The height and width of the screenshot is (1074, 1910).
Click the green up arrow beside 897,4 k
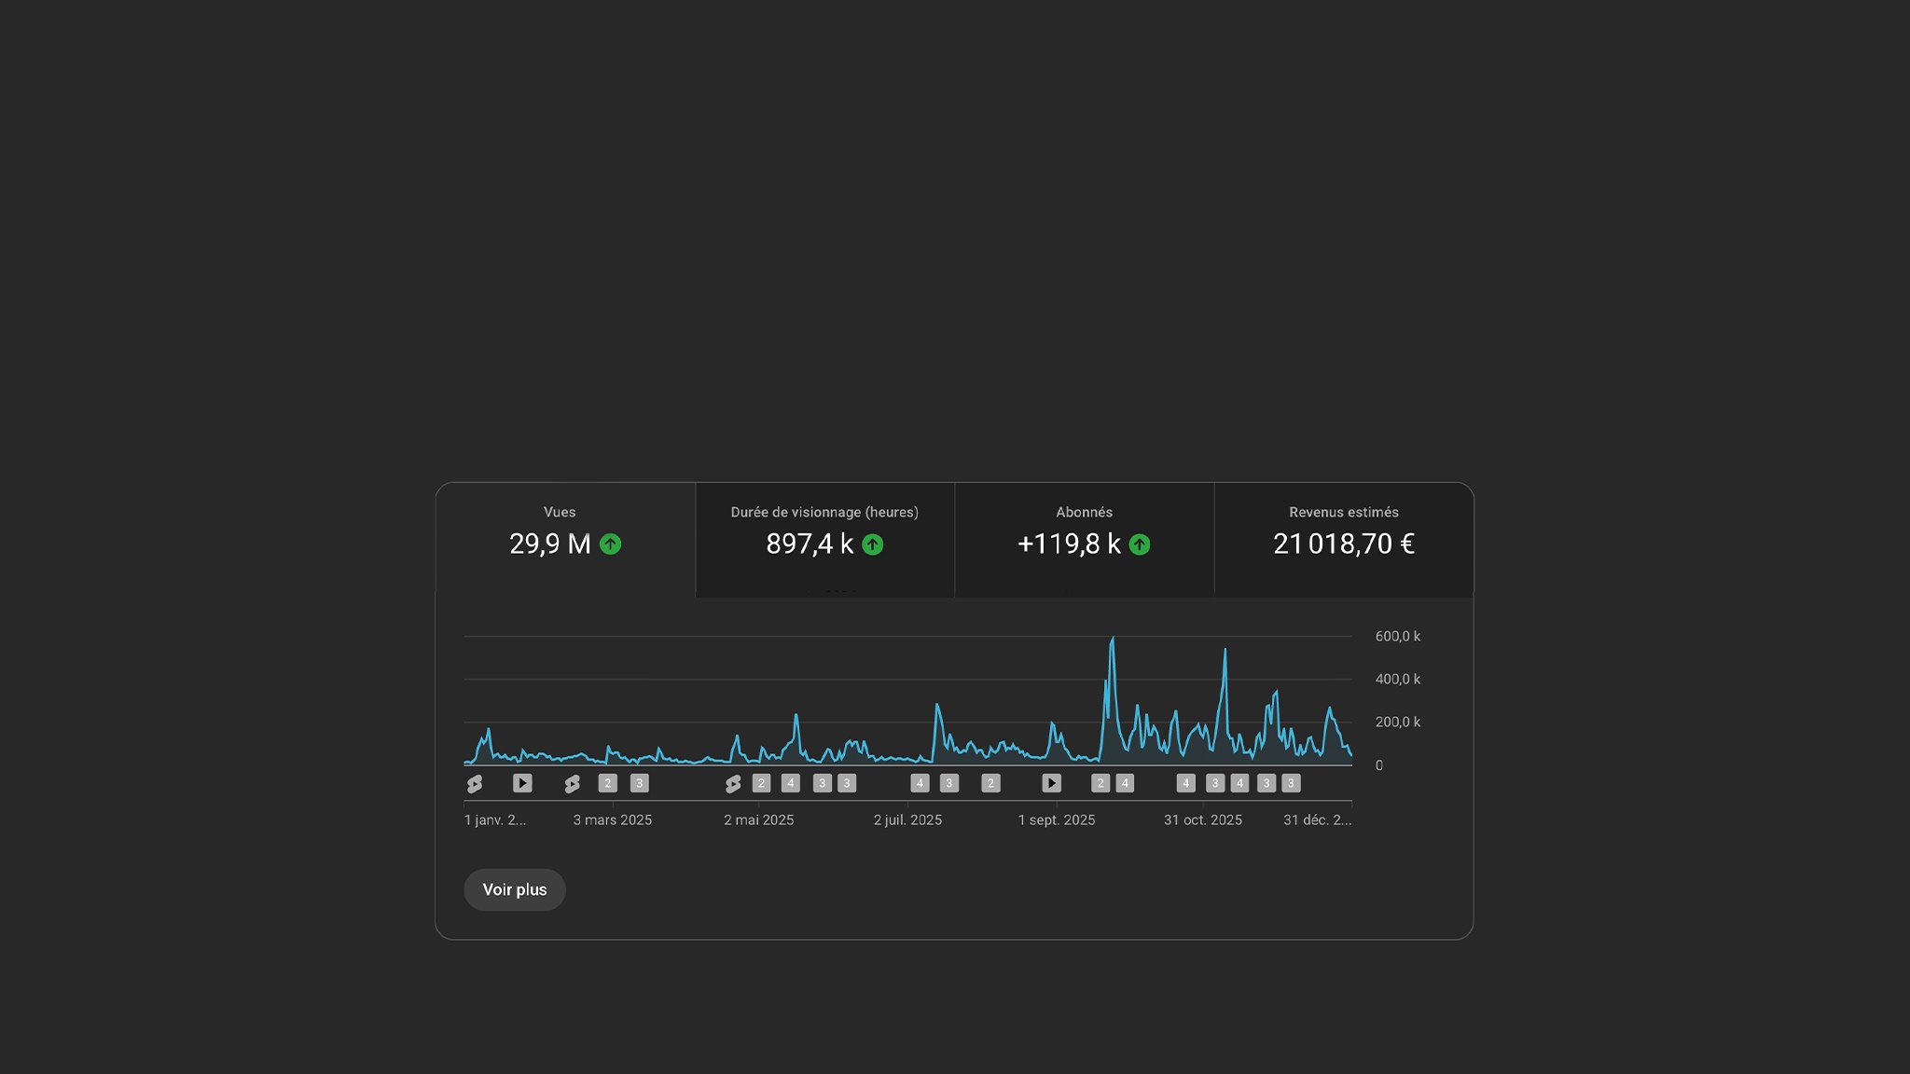click(x=872, y=544)
